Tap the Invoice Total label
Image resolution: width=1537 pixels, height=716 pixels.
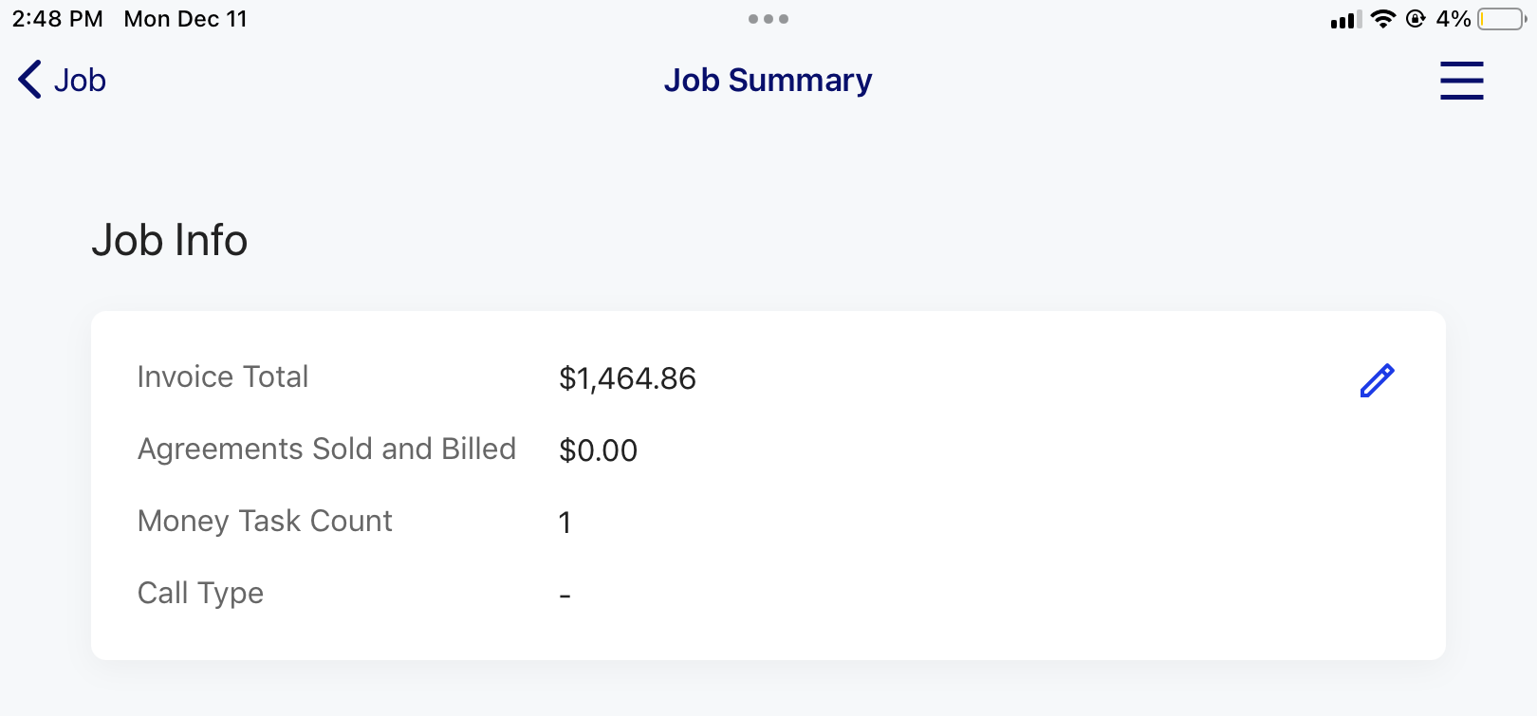point(223,376)
